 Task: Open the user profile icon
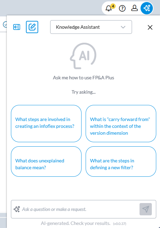click(x=134, y=8)
